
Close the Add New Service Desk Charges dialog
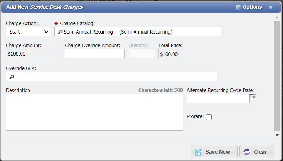(271, 7)
